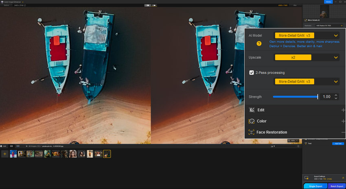Select the cartoon boy thumbnail
346x189 pixels.
pos(90,154)
